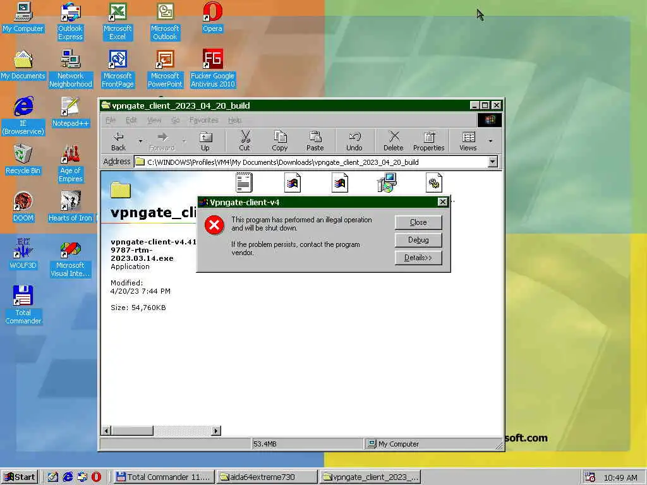
Task: Open the Edit menu in Explorer
Action: [x=131, y=120]
